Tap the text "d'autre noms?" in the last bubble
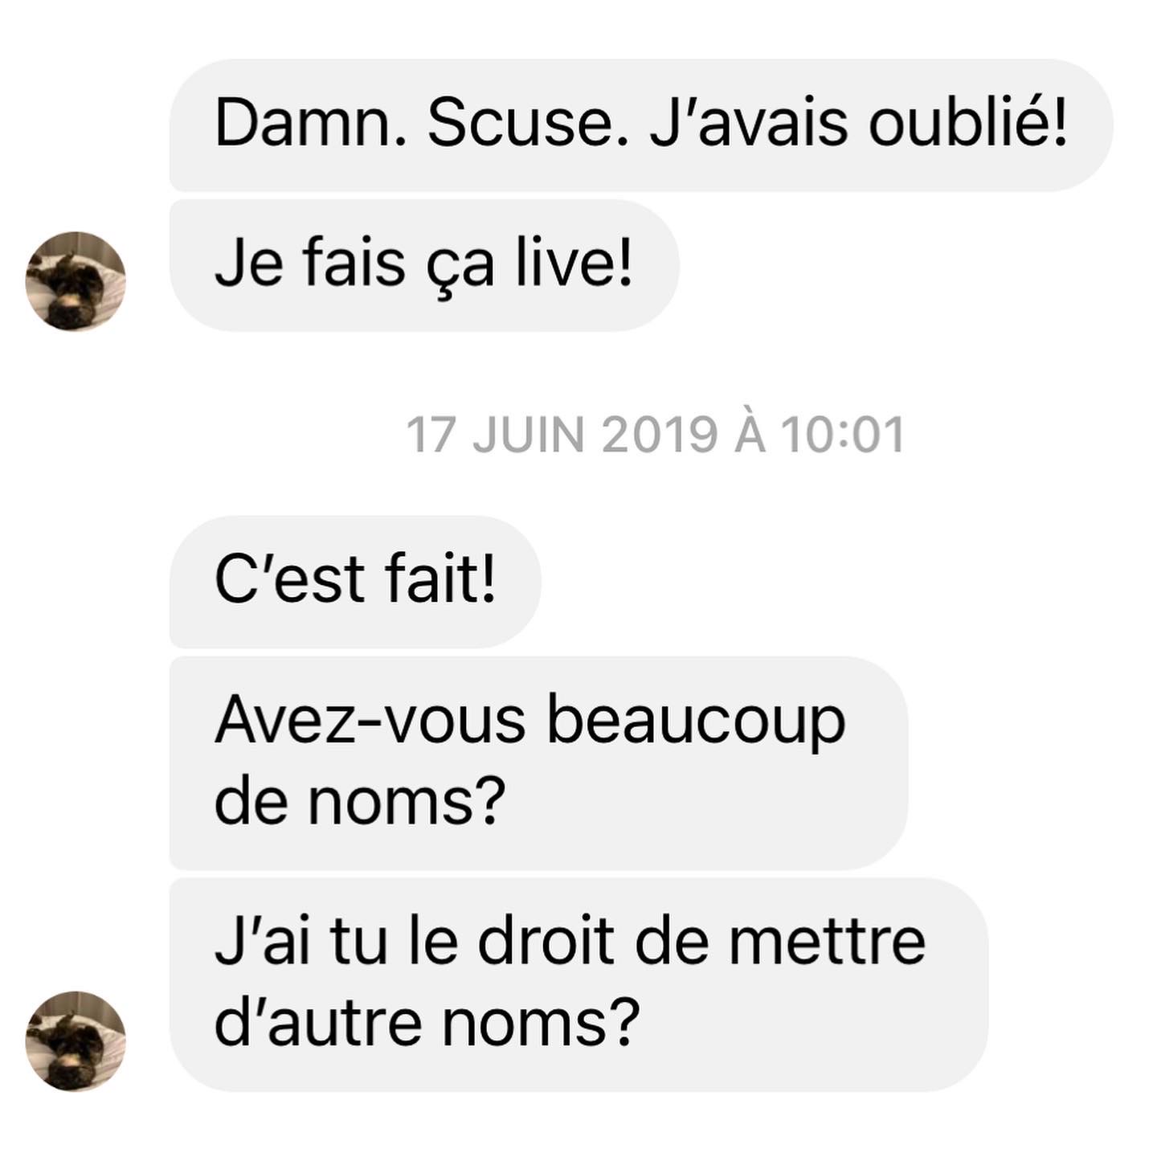Image resolution: width=1157 pixels, height=1157 pixels. click(427, 1022)
